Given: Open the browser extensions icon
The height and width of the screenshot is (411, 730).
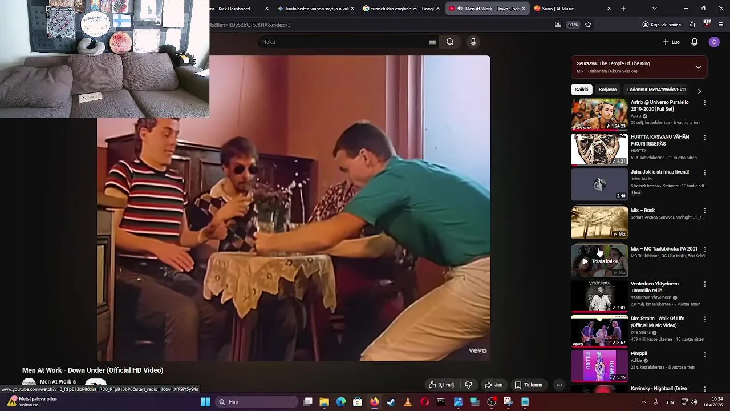Looking at the screenshot, I should (x=692, y=25).
